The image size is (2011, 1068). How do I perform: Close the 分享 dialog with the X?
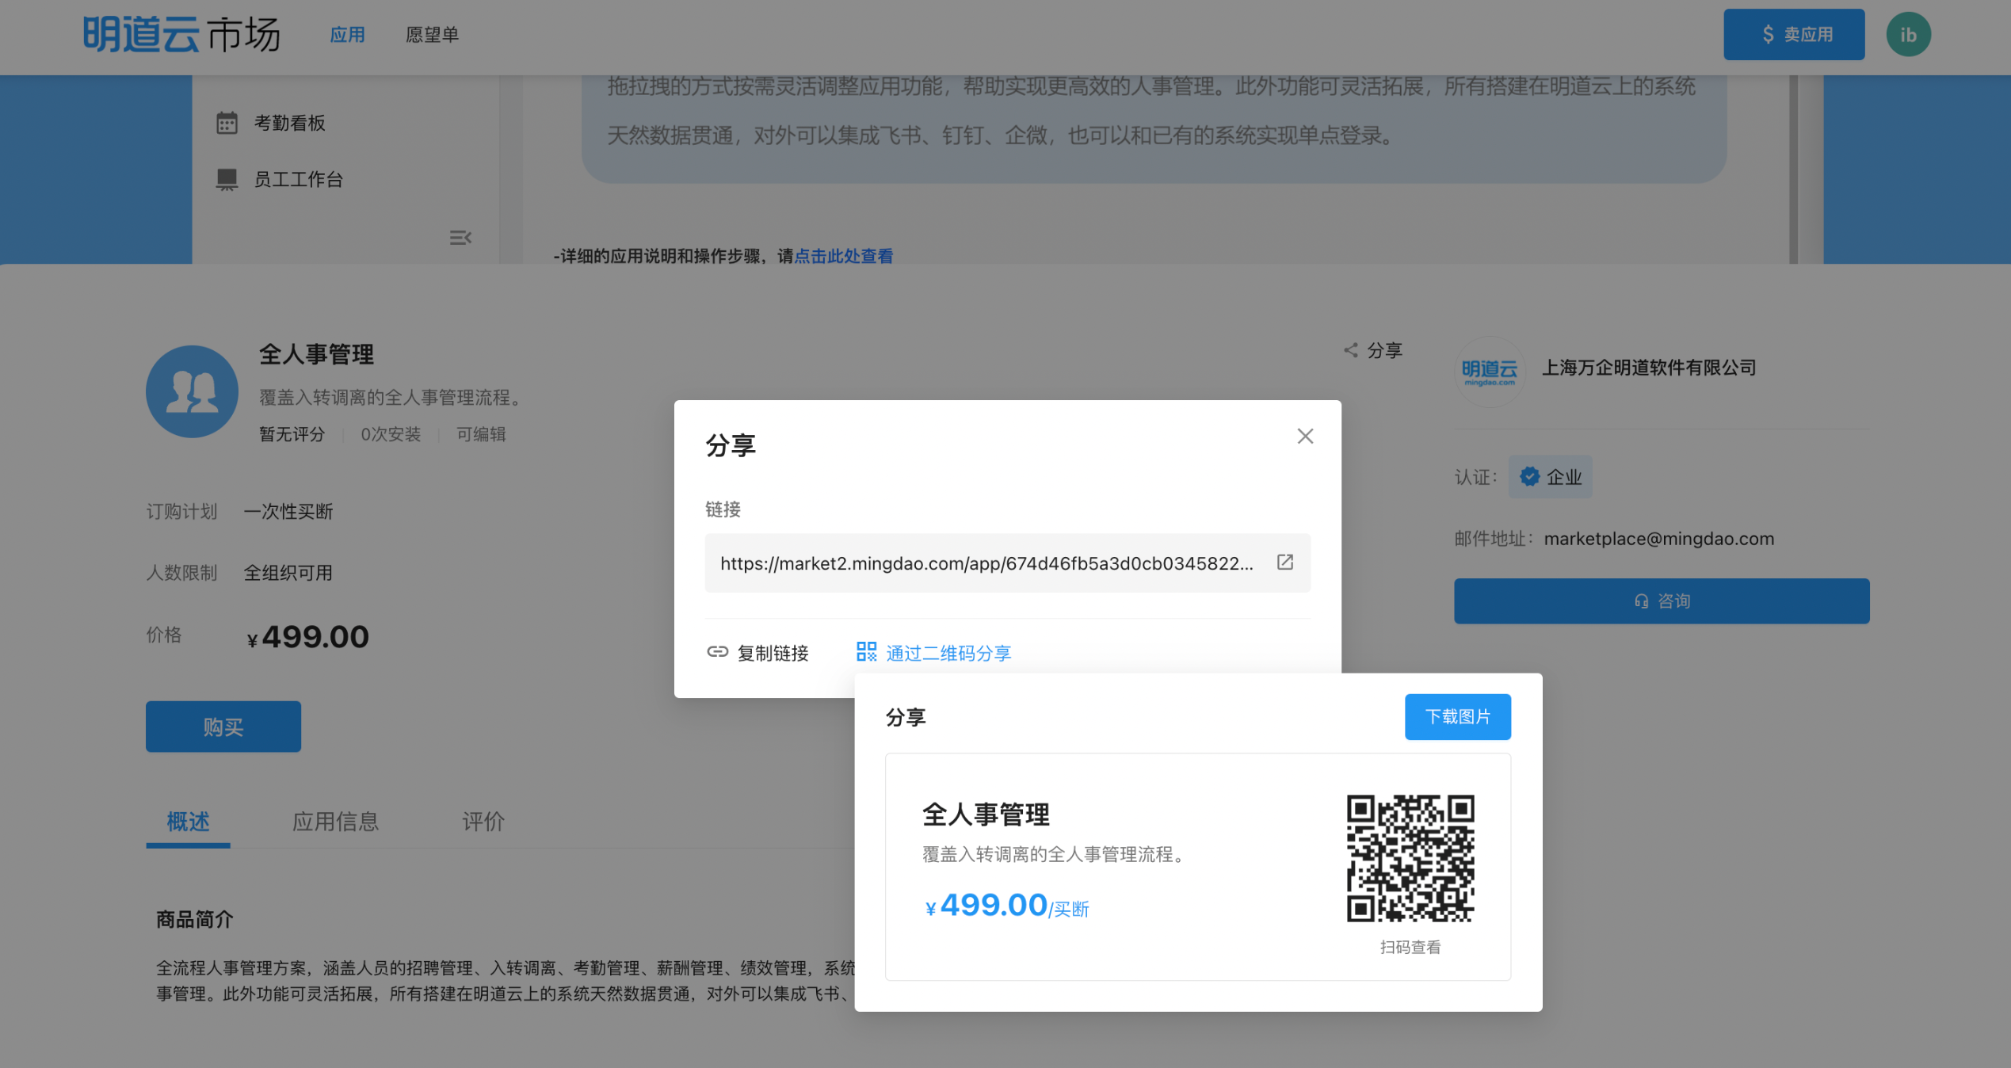[1305, 437]
